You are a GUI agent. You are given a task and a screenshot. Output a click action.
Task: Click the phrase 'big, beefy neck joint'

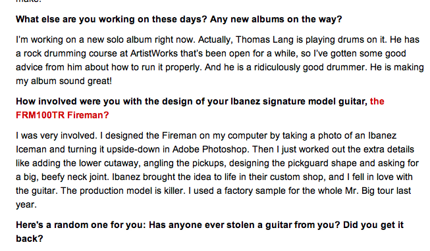coord(66,177)
